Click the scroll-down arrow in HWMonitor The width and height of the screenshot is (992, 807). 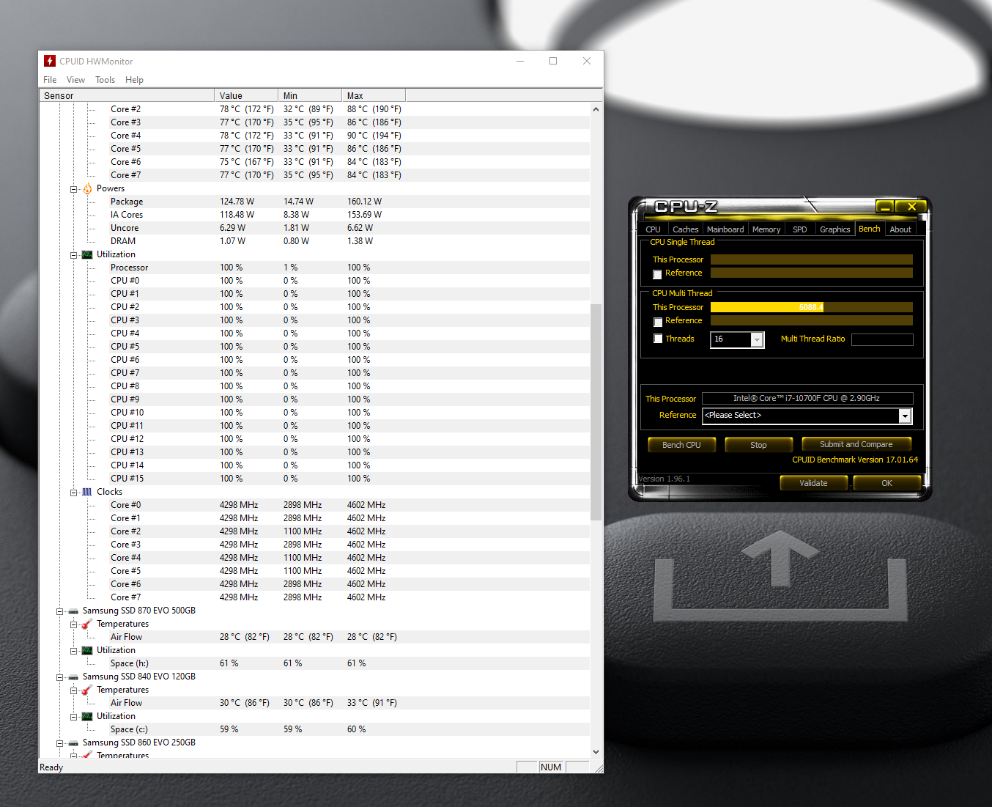click(596, 751)
